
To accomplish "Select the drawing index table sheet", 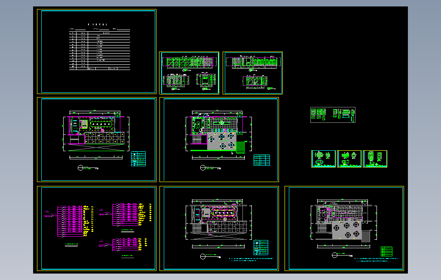I will (96, 52).
